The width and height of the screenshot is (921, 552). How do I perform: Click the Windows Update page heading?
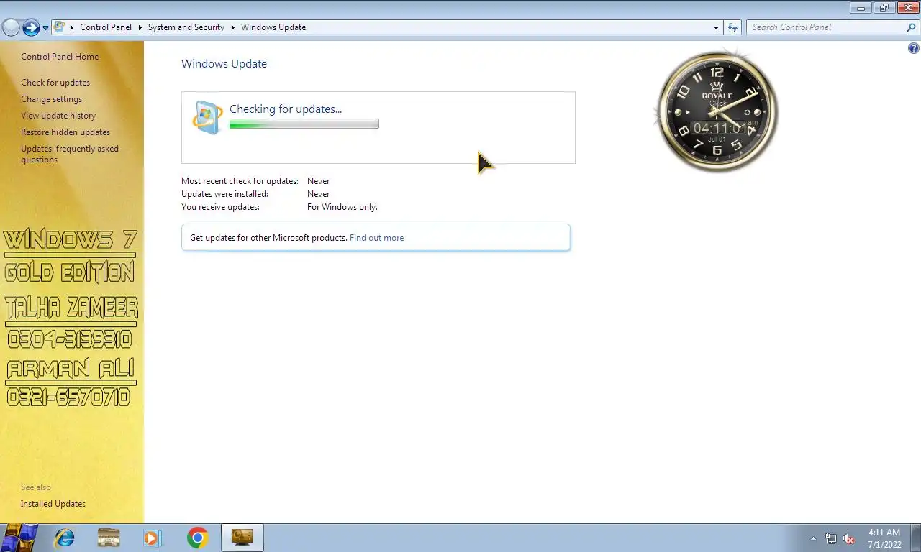pyautogui.click(x=224, y=64)
